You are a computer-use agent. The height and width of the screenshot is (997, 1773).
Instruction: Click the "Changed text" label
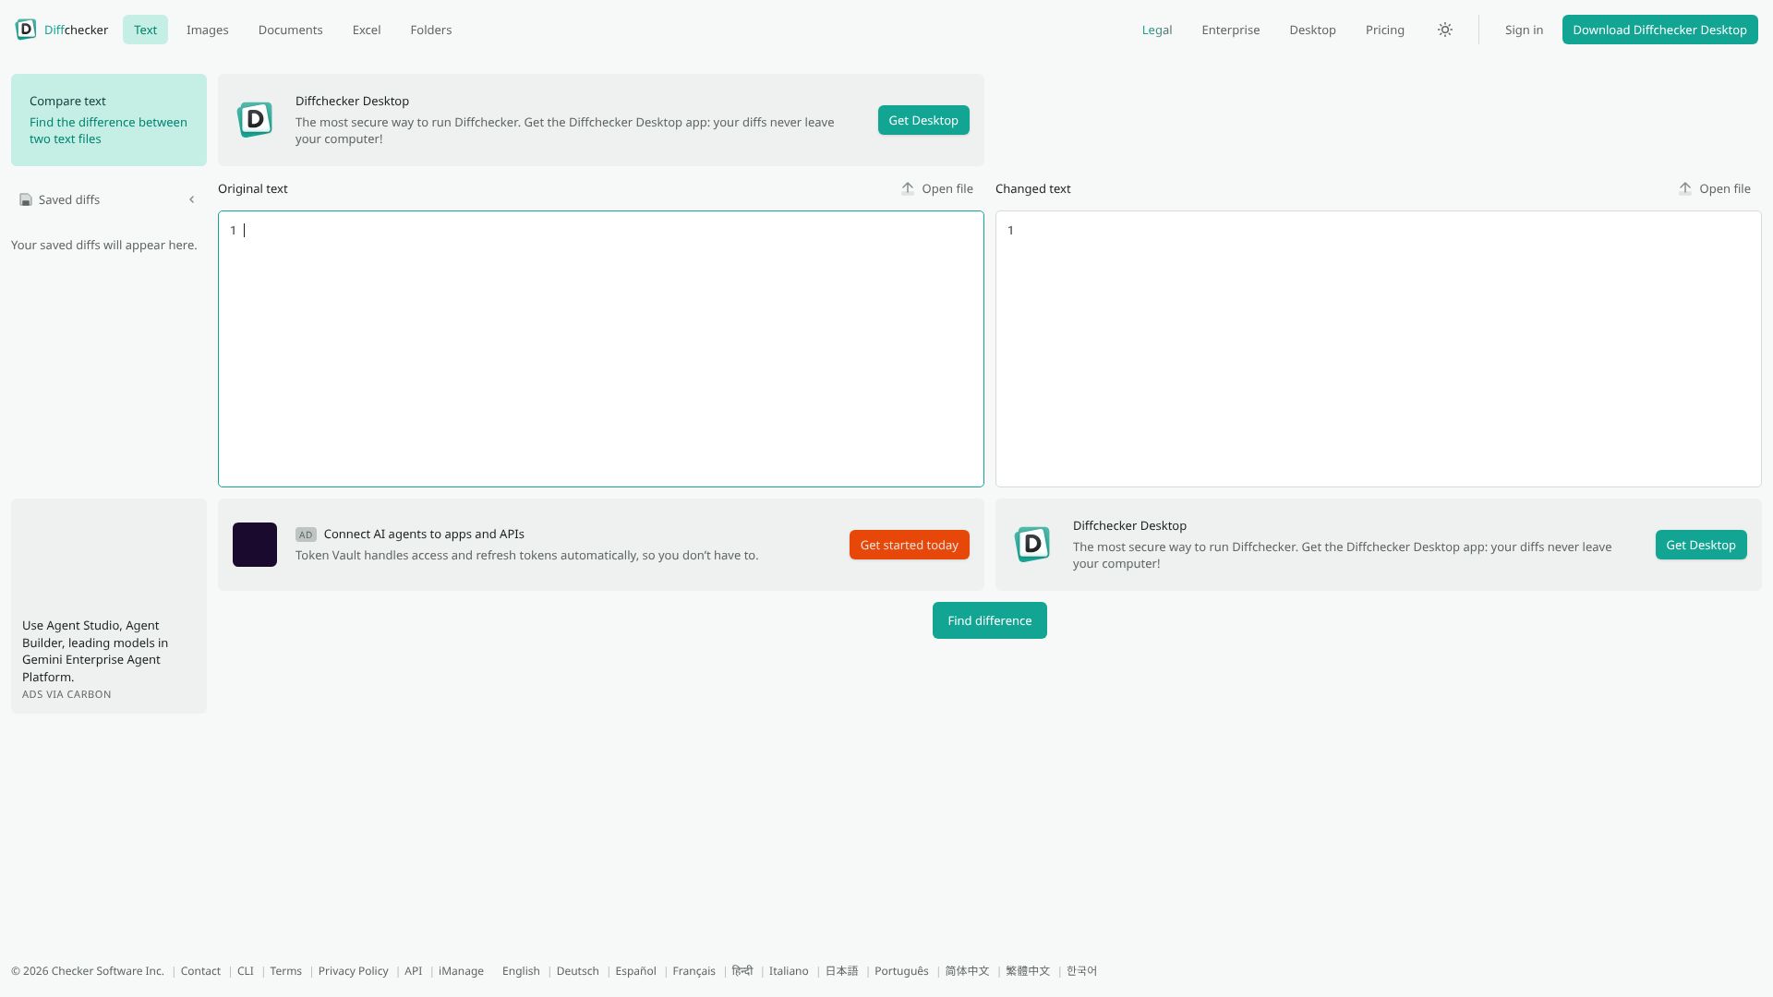[x=1033, y=188]
